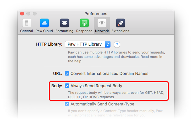The image size is (192, 119).
Task: Select the Network wifi icon
Action: tap(102, 23)
